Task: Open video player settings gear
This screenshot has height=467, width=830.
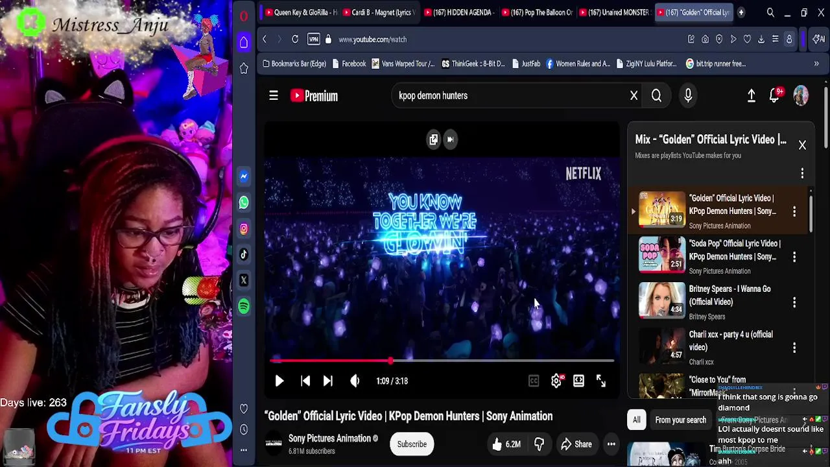Action: click(x=556, y=381)
